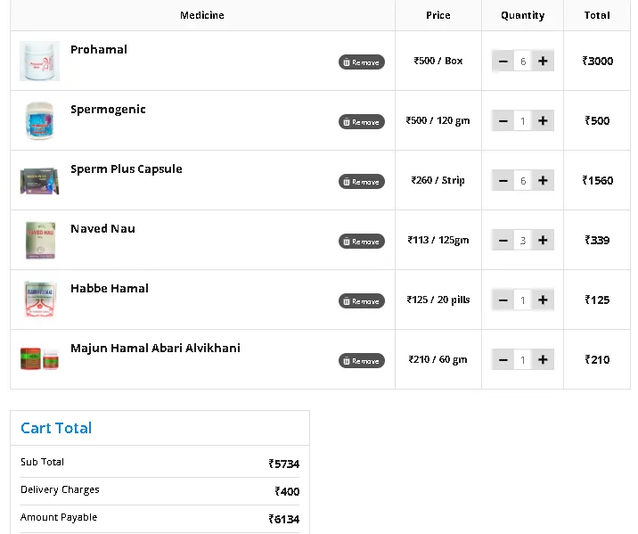Remove Spermogenic from cart
The width and height of the screenshot is (638, 534).
[x=361, y=122]
